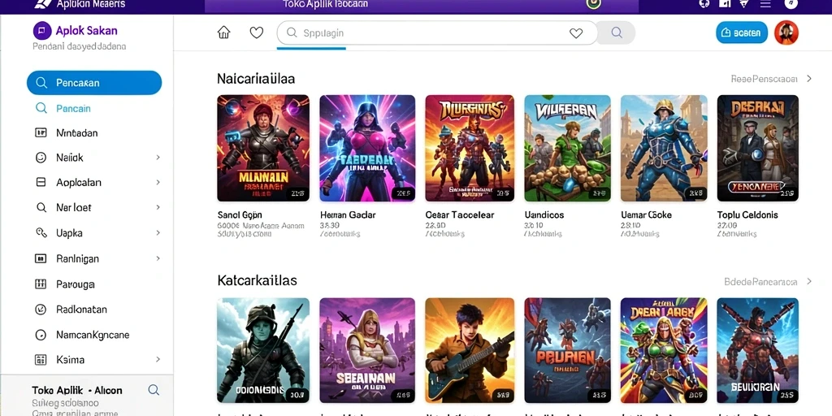Open the RasePenscaoai link
This screenshot has width=832, height=416.
tap(764, 79)
